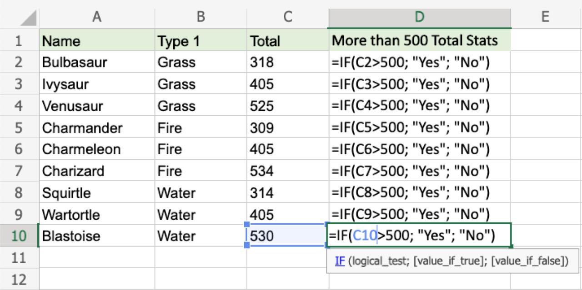Click the cell showing total 525
The width and height of the screenshot is (582, 290).
pos(262,106)
